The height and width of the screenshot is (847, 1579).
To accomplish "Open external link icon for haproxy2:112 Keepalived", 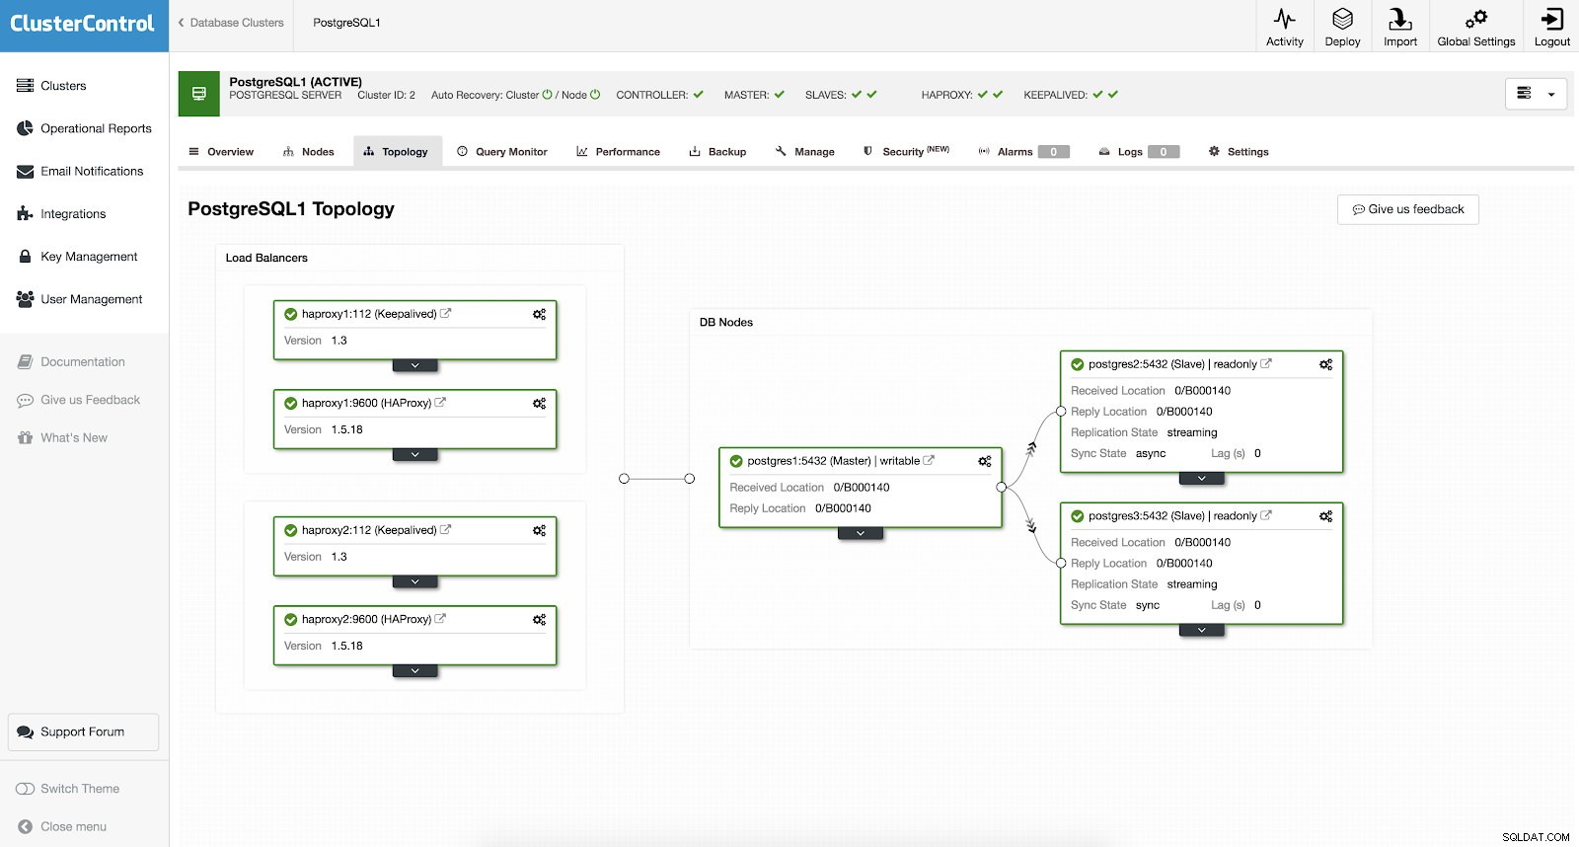I will [445, 529].
